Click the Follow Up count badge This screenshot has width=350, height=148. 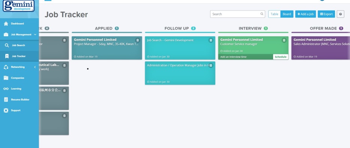(193, 28)
